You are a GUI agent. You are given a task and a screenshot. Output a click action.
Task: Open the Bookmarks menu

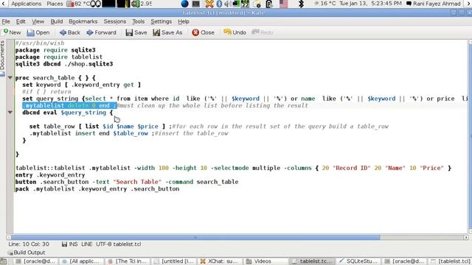(83, 21)
